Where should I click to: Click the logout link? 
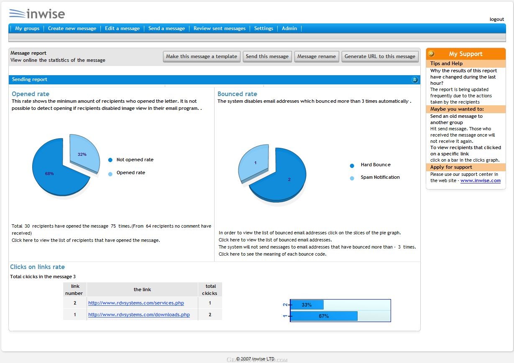(x=497, y=19)
